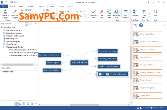Select 'What is the management structure?' tree row
The height and width of the screenshot is (110, 167).
[23, 50]
